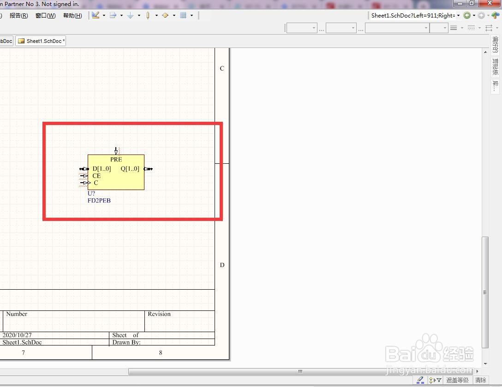Click the Q[1..0] output pin
The width and height of the screenshot is (502, 387).
(148, 169)
